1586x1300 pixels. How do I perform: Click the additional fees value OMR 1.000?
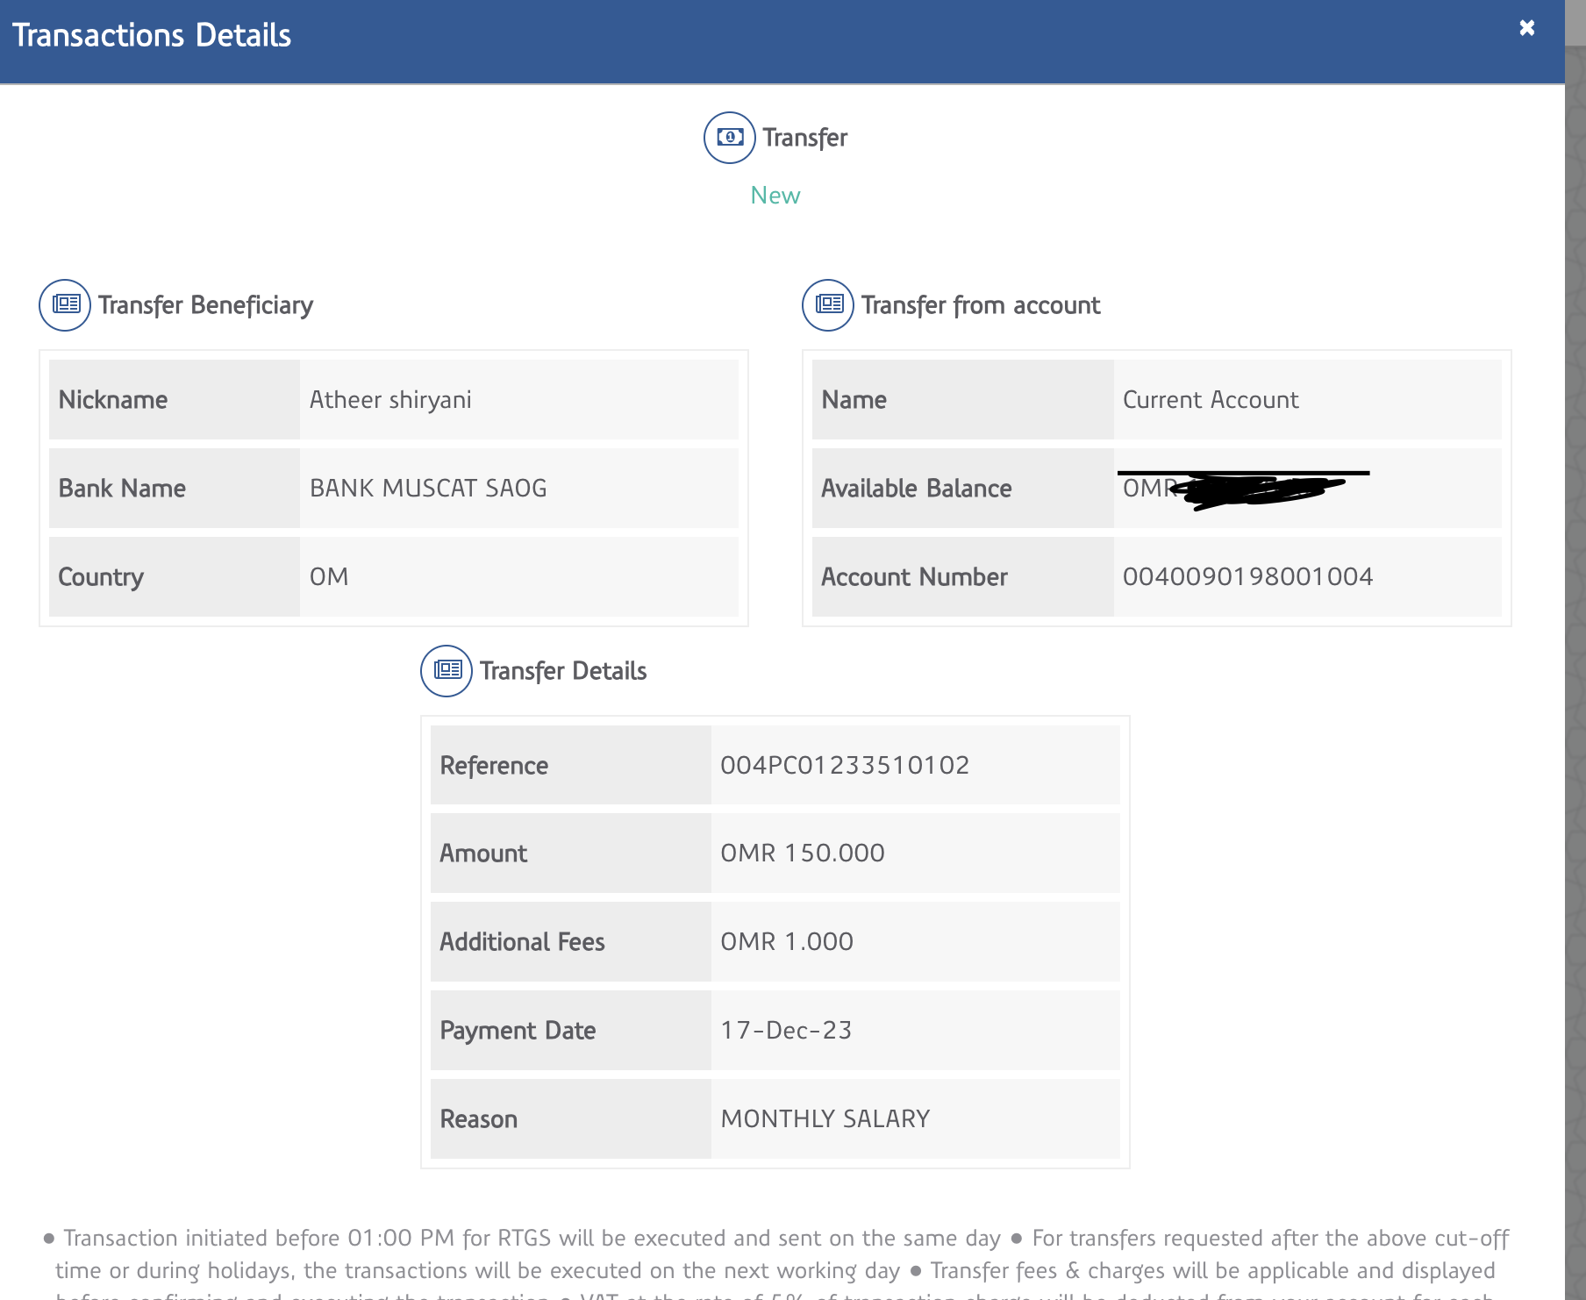pos(786,942)
